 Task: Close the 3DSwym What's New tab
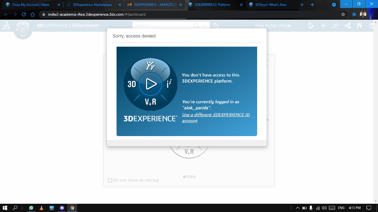point(302,5)
